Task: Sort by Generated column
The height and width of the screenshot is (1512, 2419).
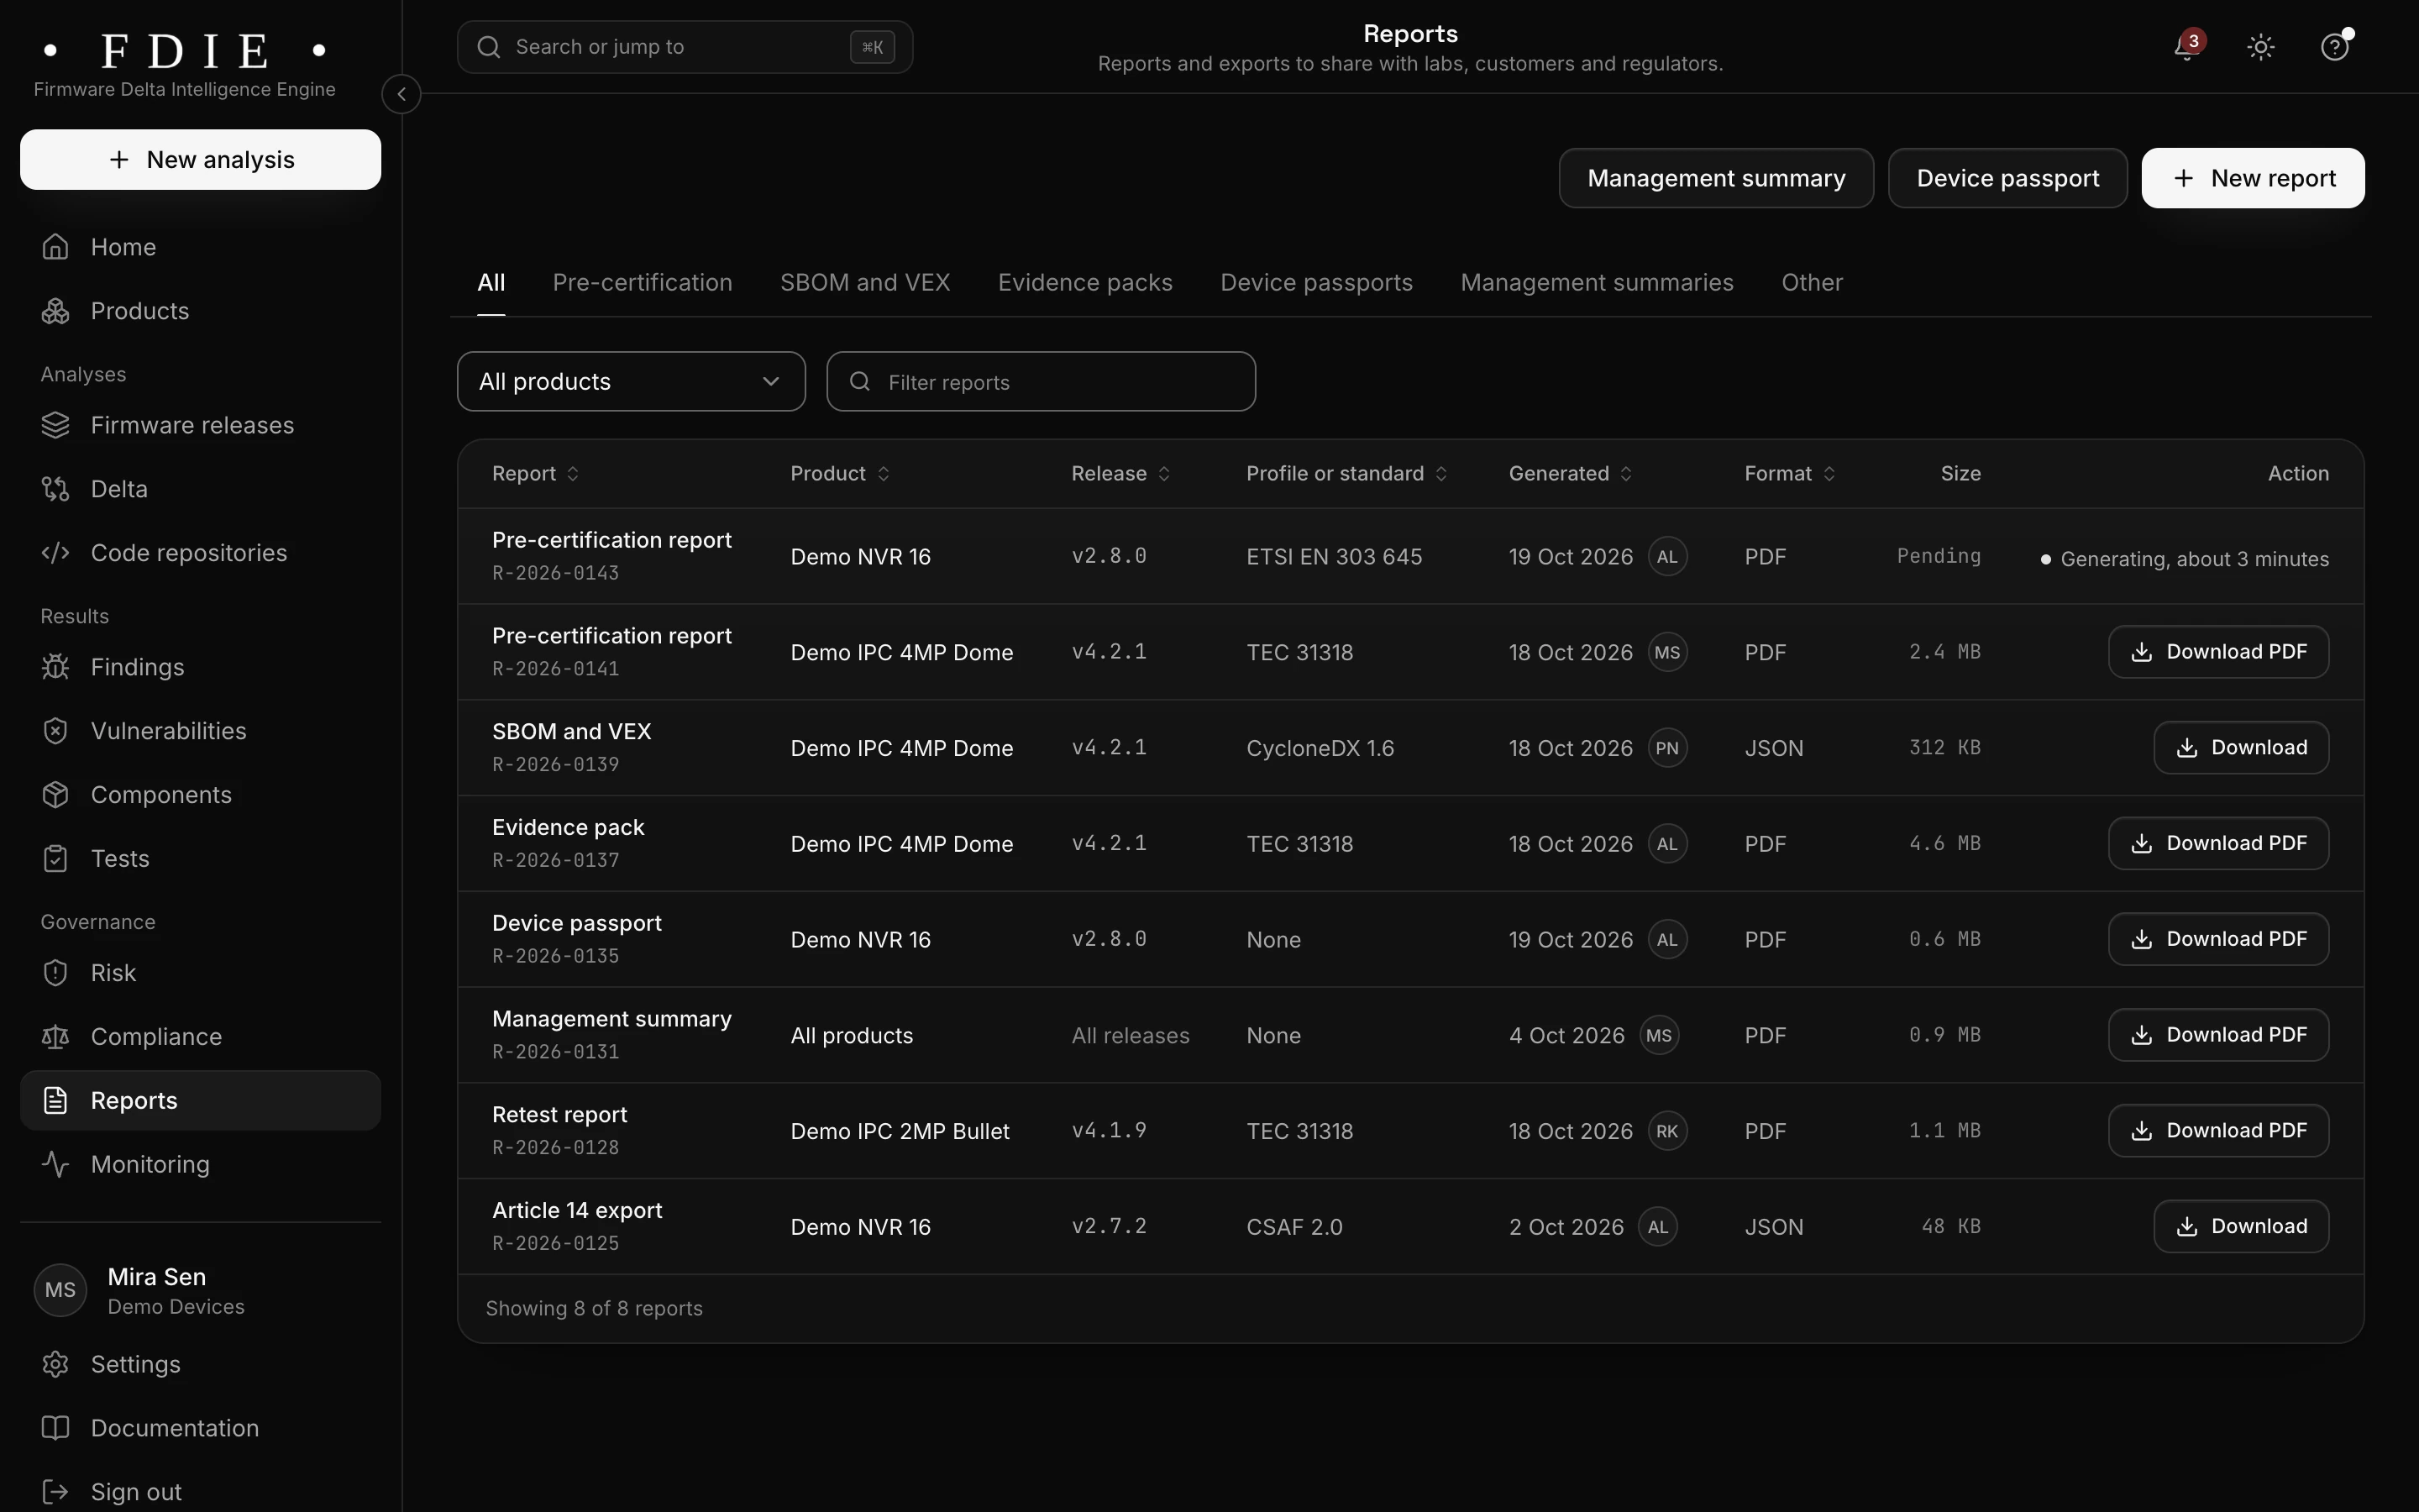Action: [x=1571, y=474]
